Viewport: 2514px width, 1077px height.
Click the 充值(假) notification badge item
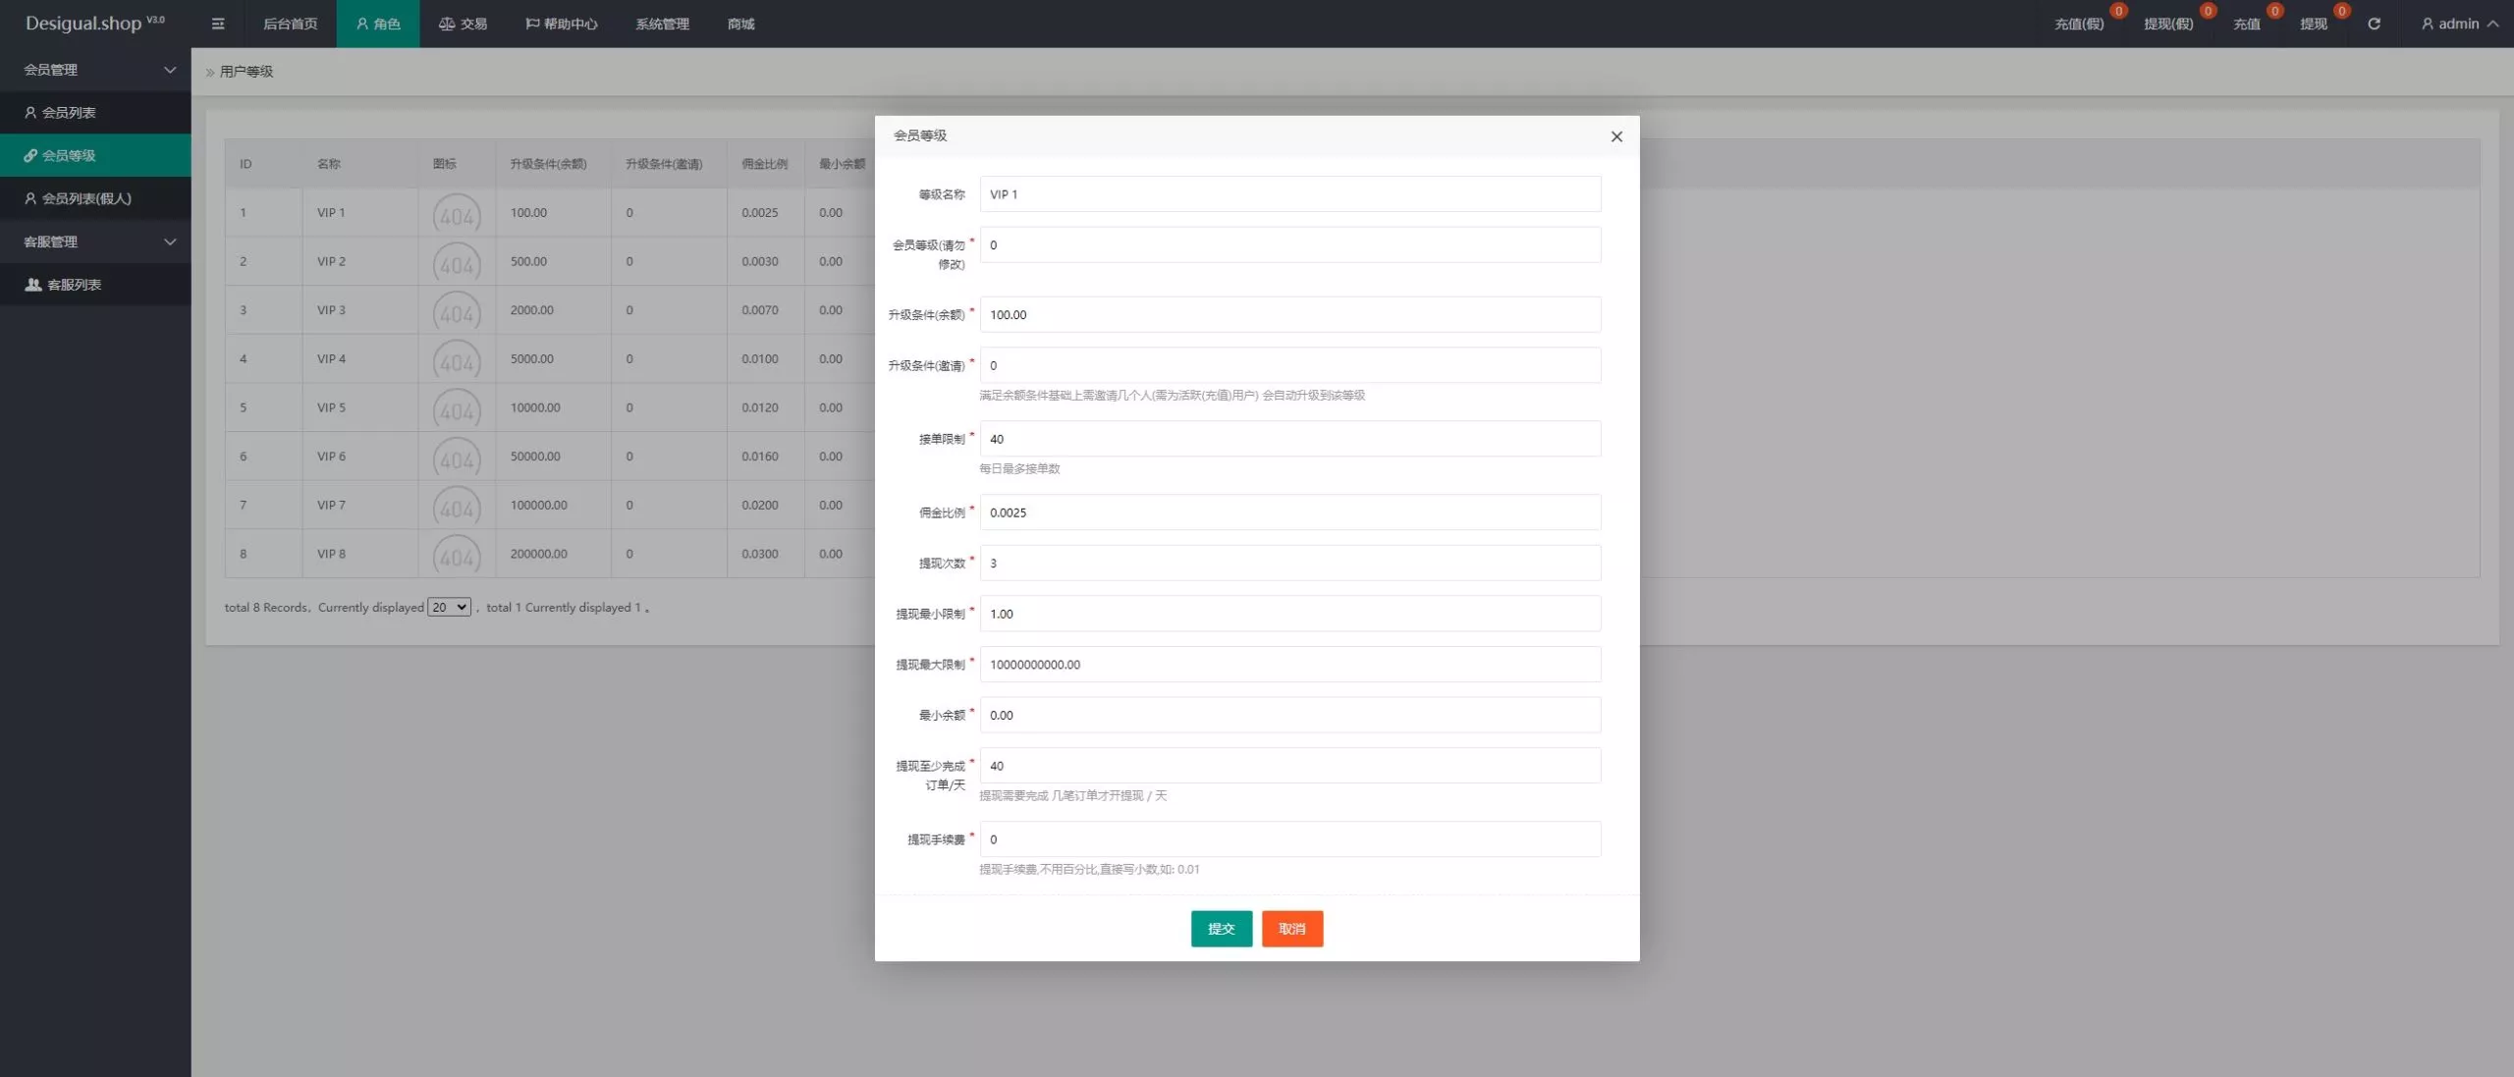click(x=2079, y=24)
